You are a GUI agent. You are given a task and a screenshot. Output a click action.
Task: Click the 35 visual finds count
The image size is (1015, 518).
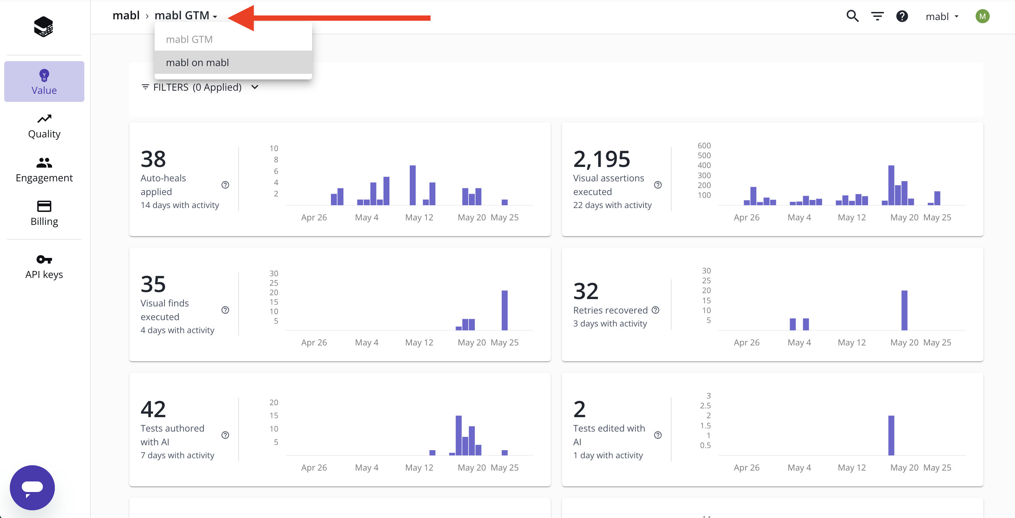point(153,284)
